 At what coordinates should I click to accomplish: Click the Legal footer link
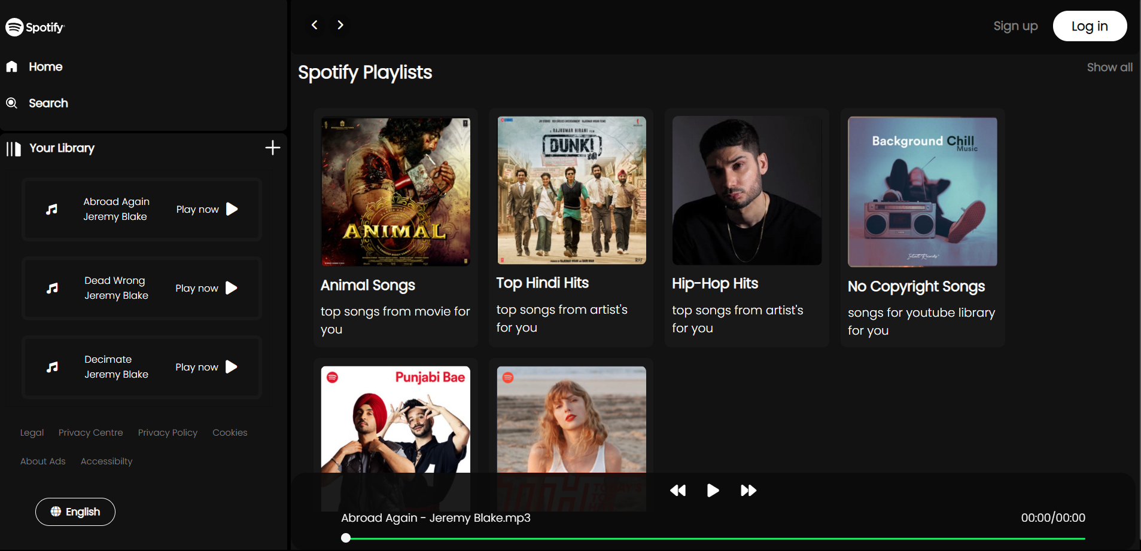click(32, 433)
